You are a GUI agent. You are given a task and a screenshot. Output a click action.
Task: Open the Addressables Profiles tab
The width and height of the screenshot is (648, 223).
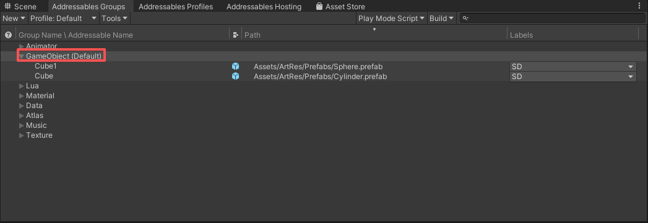click(x=176, y=7)
